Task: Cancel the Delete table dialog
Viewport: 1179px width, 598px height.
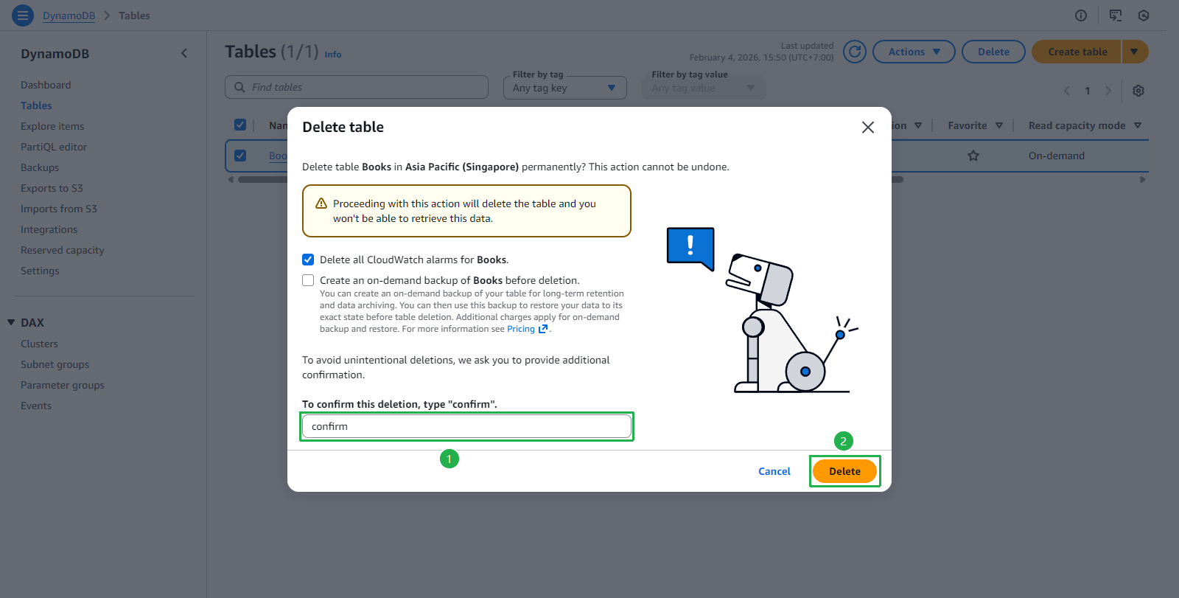Action: pyautogui.click(x=774, y=471)
